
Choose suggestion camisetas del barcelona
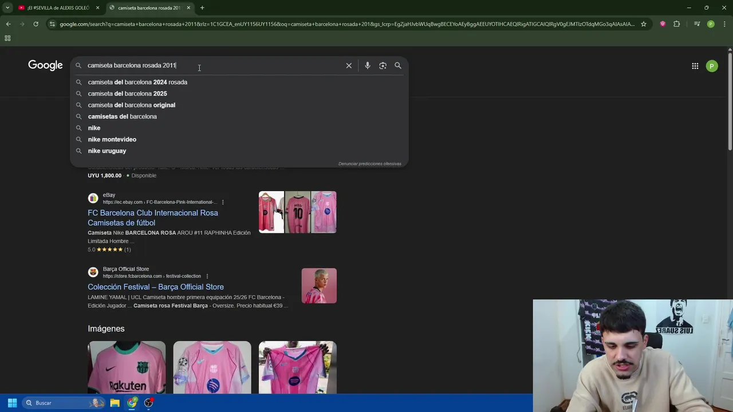click(122, 116)
